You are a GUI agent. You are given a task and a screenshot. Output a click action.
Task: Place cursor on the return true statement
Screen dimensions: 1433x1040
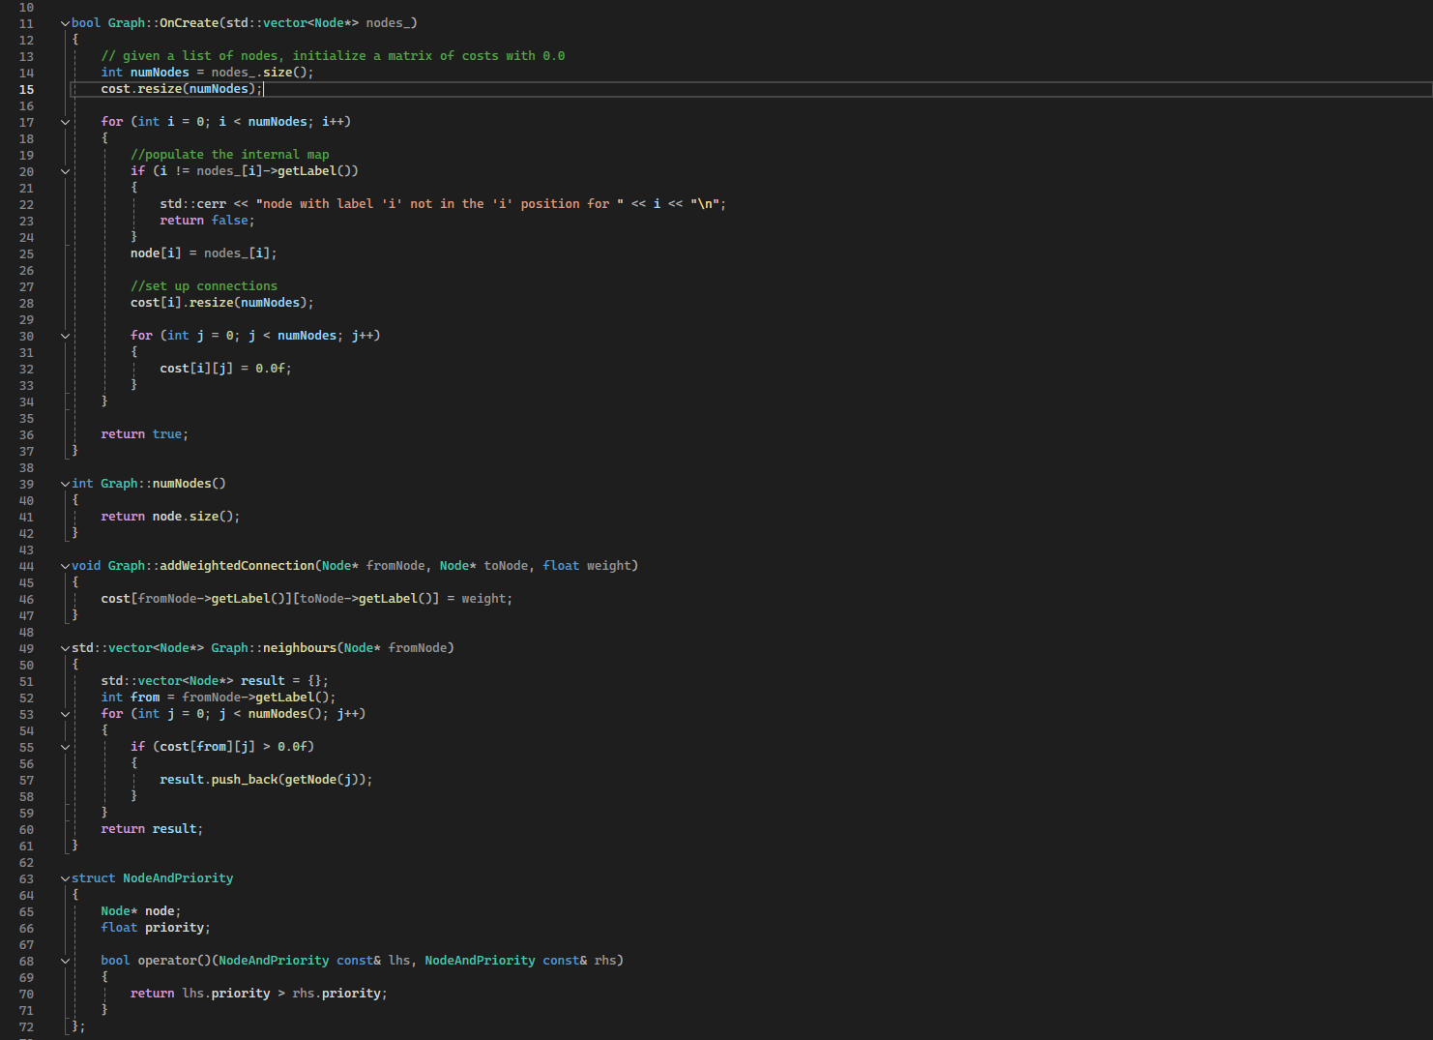pos(145,433)
